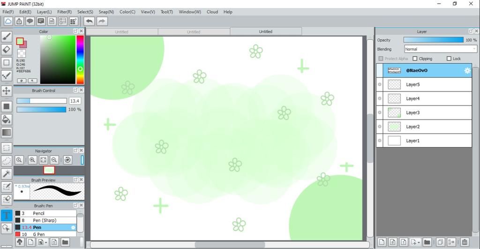Click the transparent color swatch
This screenshot has height=249, width=480.
22,53
